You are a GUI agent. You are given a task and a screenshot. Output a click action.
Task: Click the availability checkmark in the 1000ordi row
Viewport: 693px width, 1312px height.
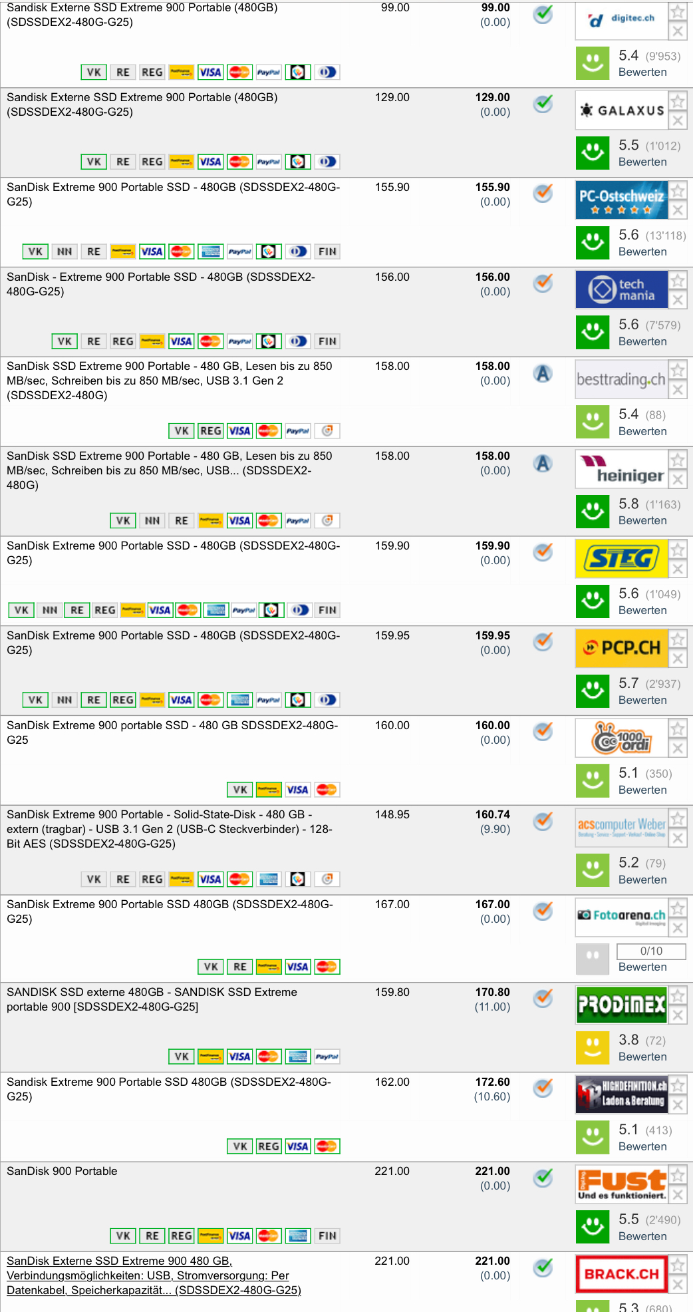[543, 731]
